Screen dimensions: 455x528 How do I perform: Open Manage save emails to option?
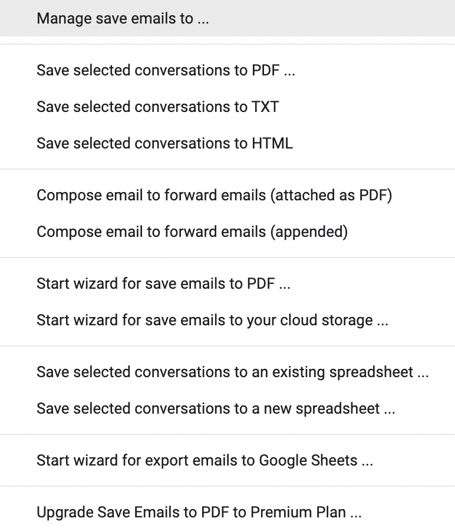click(x=123, y=18)
